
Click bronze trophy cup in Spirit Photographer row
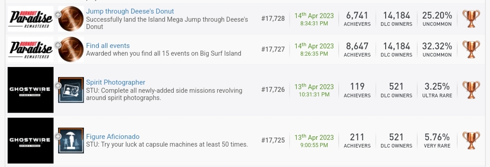click(471, 90)
